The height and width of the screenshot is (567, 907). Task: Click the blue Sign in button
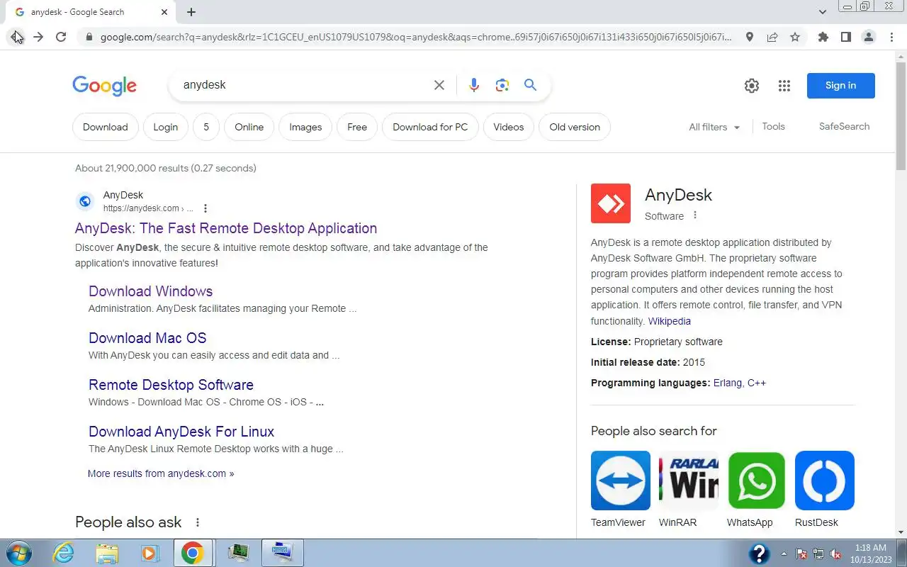point(840,86)
